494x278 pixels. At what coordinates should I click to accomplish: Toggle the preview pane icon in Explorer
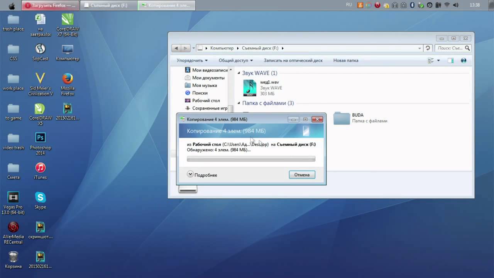tap(450, 61)
